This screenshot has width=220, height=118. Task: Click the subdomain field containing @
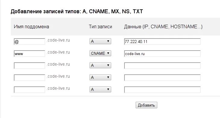[x=30, y=42]
